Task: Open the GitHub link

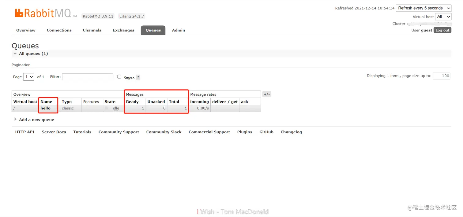Action: (266, 132)
